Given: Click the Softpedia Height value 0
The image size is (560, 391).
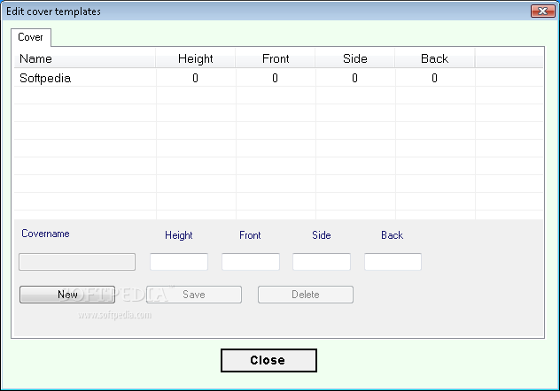Looking at the screenshot, I should (195, 78).
